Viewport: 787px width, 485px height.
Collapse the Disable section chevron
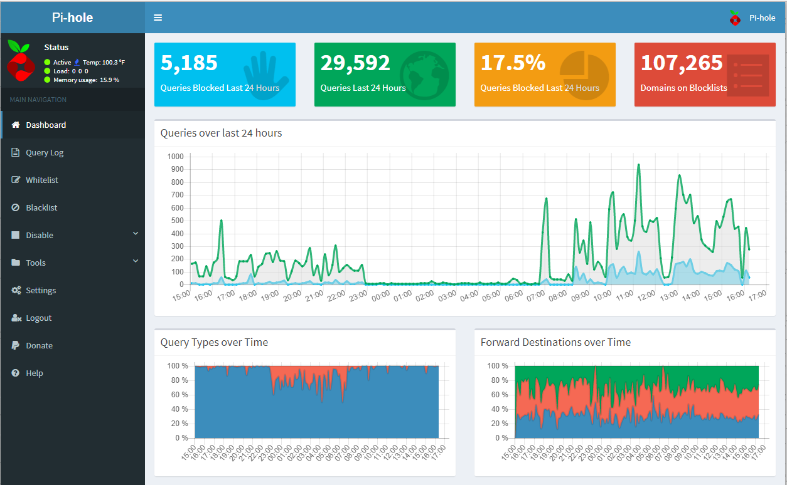(x=136, y=233)
